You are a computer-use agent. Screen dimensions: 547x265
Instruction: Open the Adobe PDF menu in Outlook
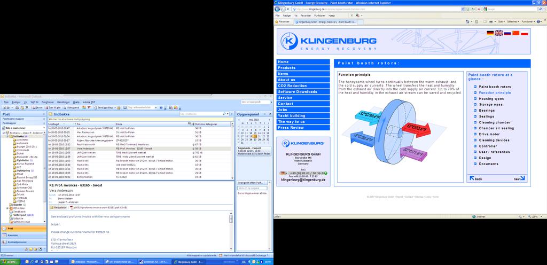pos(89,102)
